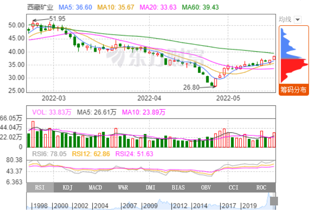Select the BIAS indicator tab
This screenshot has width=313, height=213.
tap(178, 187)
